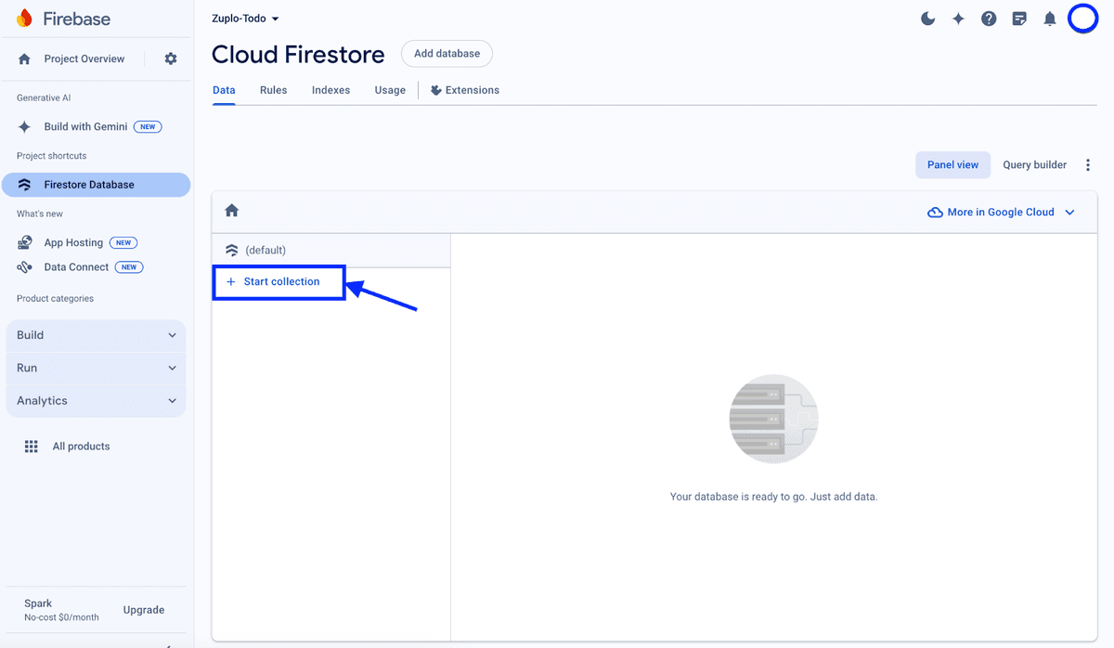Open the help question mark icon
Image resolution: width=1114 pixels, height=648 pixels.
coord(989,19)
